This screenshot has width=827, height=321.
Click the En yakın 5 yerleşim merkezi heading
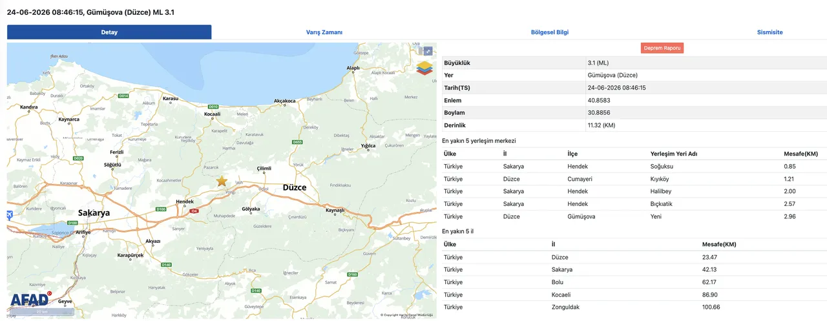pyautogui.click(x=479, y=140)
